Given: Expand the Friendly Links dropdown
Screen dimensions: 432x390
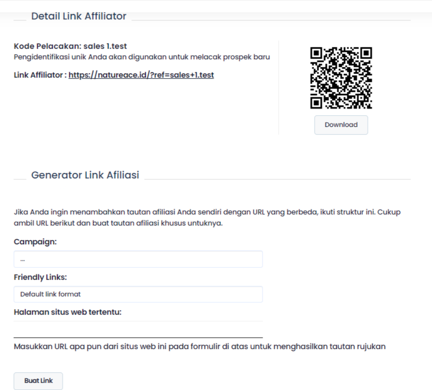Looking at the screenshot, I should [138, 294].
